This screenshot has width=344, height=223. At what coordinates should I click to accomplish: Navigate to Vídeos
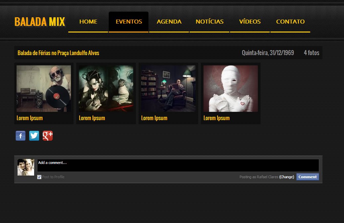point(250,22)
